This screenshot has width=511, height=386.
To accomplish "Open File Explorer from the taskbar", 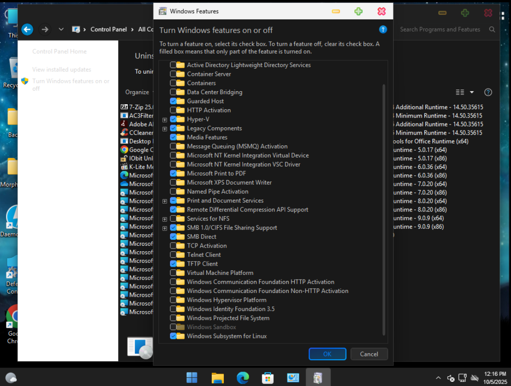I will coord(217,378).
